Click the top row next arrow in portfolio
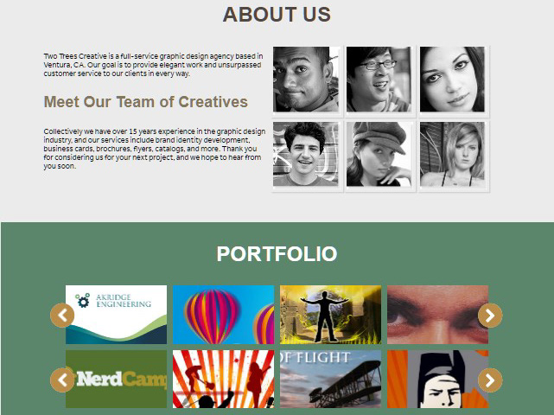Viewport: 554px width, 415px height. tap(490, 315)
